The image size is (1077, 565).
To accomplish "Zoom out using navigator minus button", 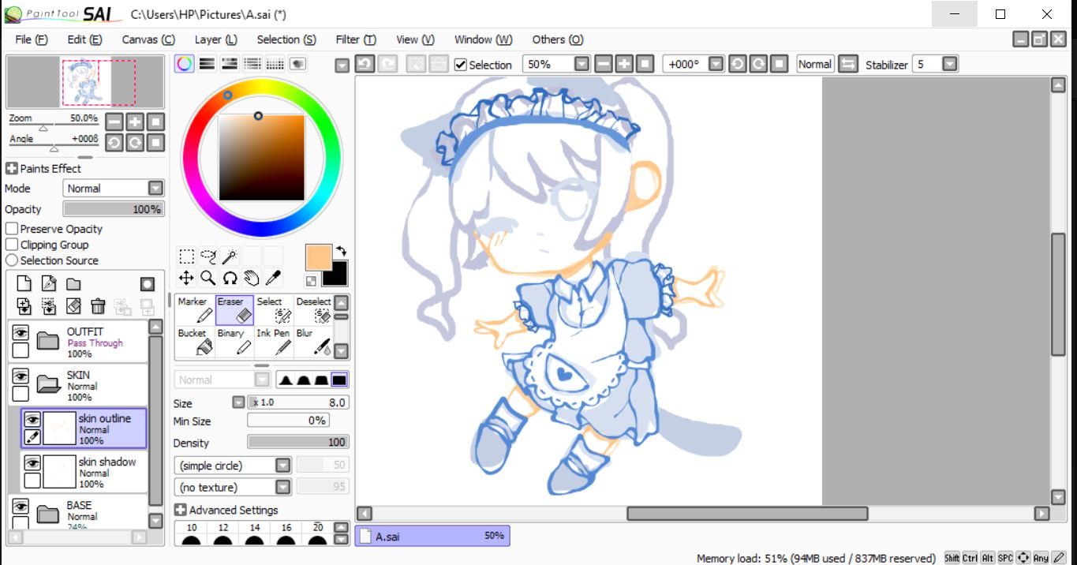I will 114,122.
